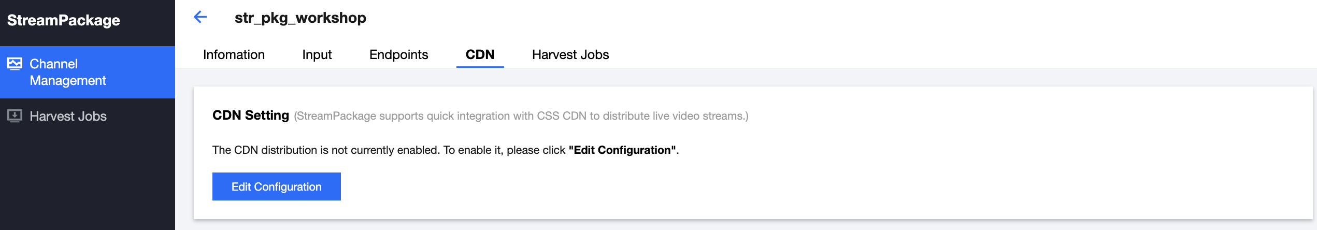The image size is (1317, 230).
Task: Switch to the Input tab
Action: pos(317,54)
